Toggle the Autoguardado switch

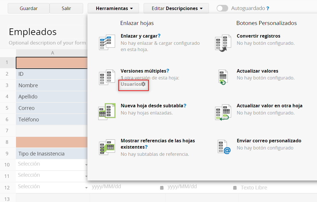tap(222, 8)
